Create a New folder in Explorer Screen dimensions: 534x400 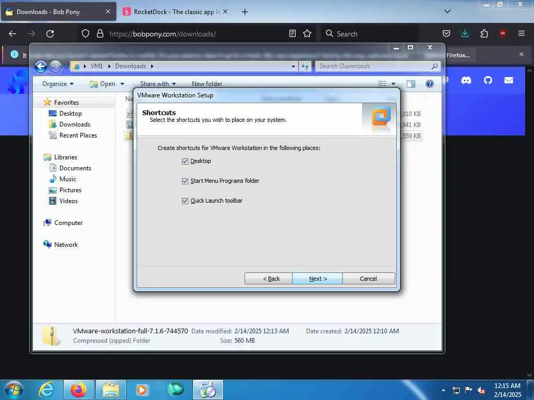[x=207, y=84]
